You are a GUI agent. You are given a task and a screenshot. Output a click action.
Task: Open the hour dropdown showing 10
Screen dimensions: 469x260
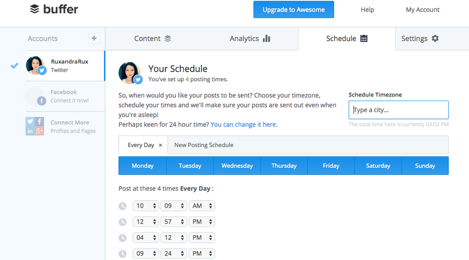(x=146, y=206)
